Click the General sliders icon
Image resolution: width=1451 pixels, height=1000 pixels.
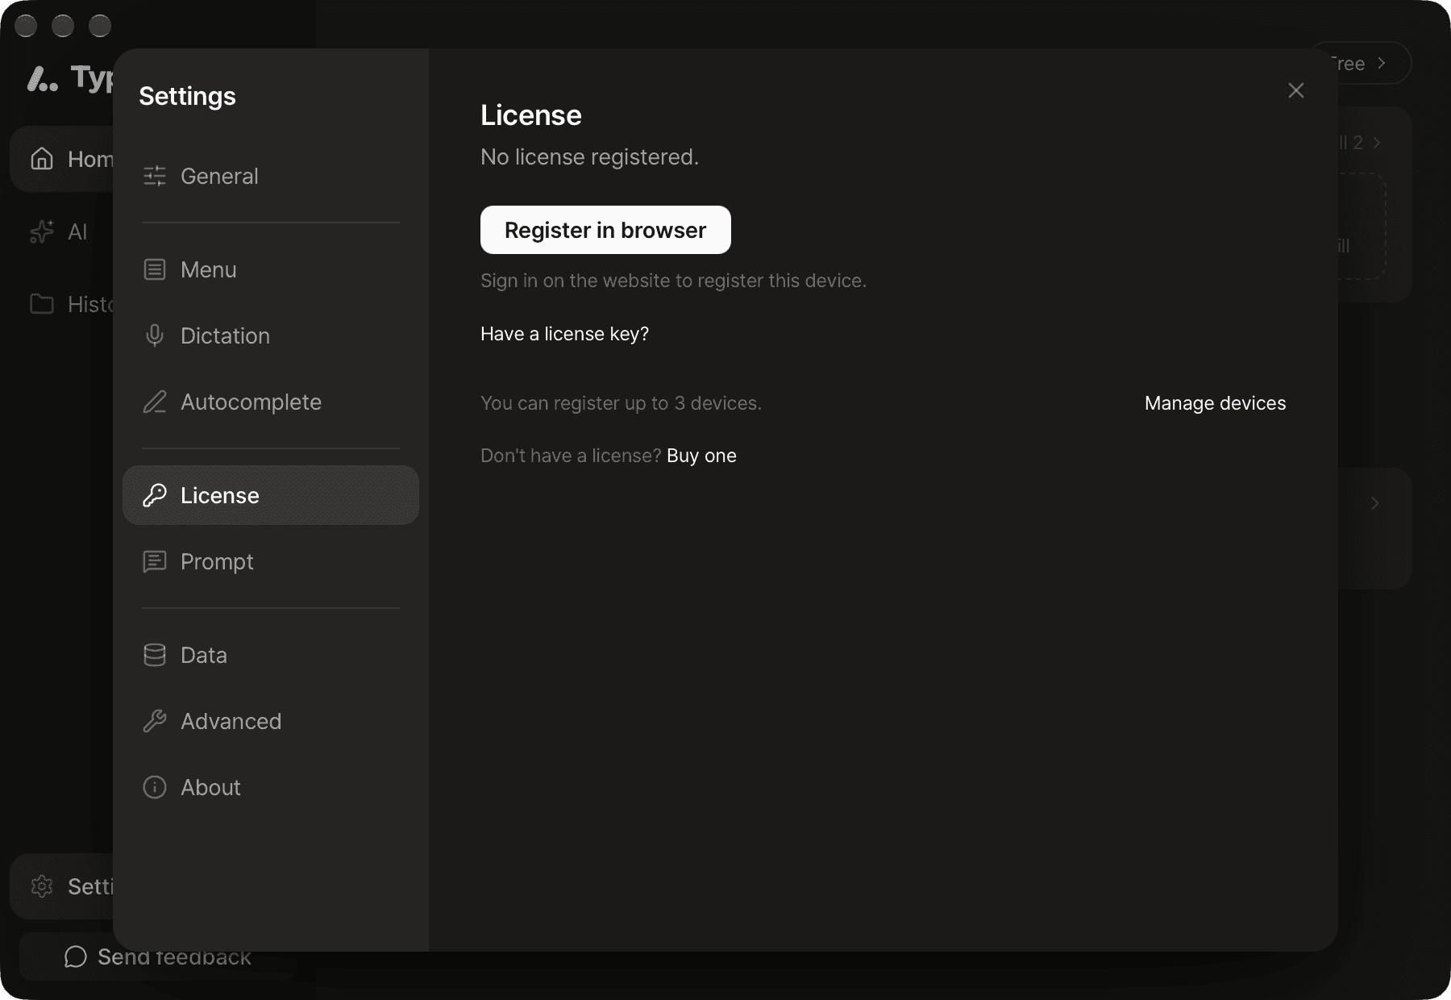pyautogui.click(x=155, y=176)
